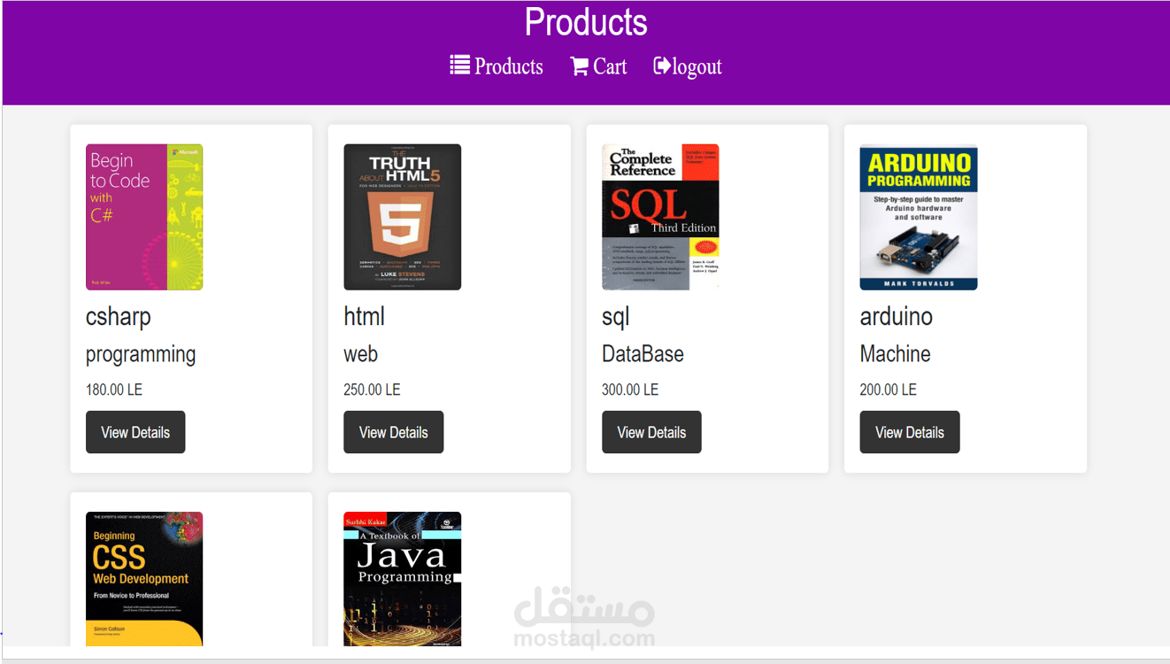Click the 300.00 LE price
Image resolution: width=1170 pixels, height=664 pixels.
coord(630,390)
